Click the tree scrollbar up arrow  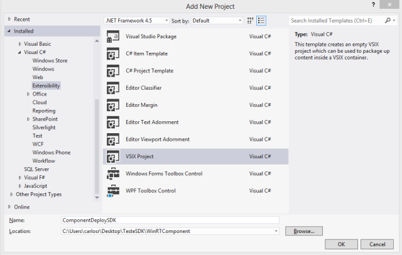[x=97, y=41]
